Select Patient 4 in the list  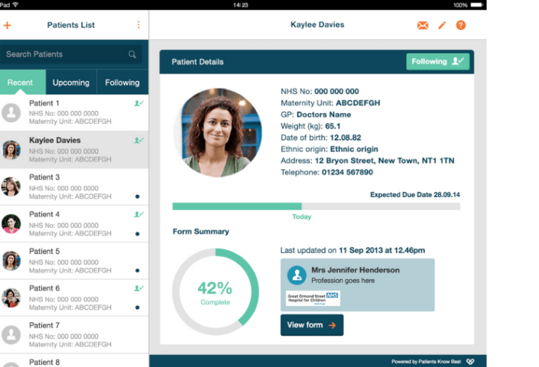pyautogui.click(x=74, y=224)
